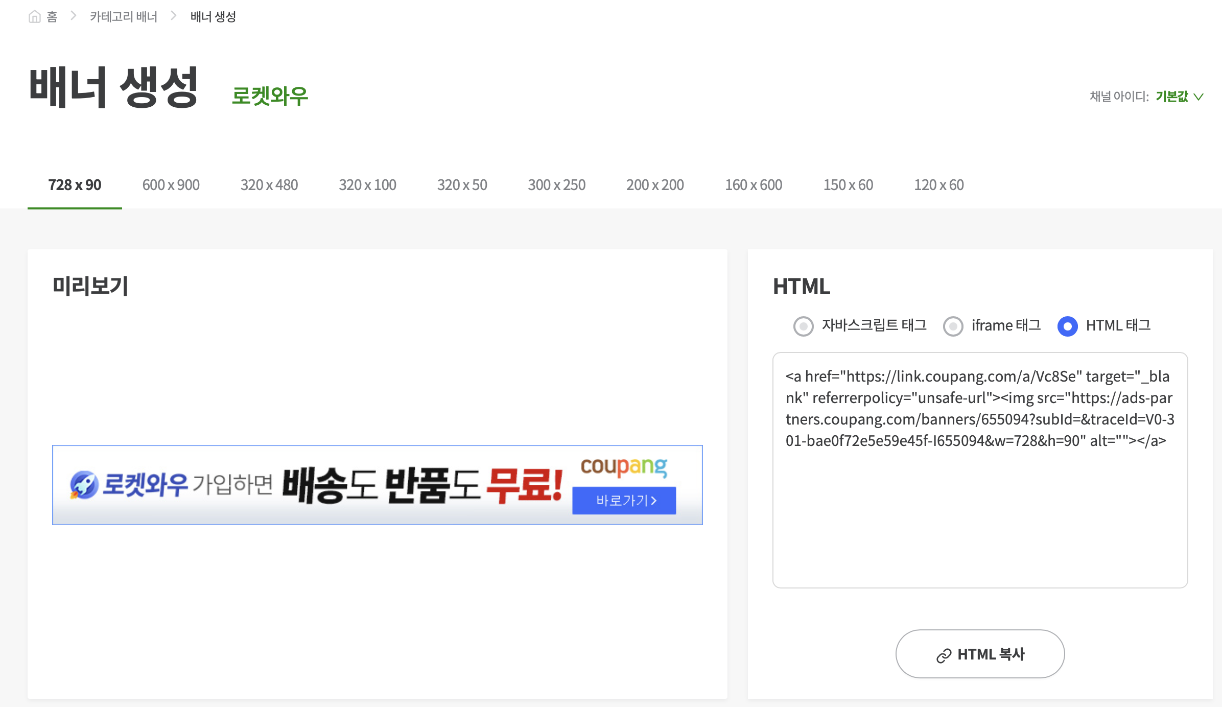Select the 160 x 600 size tab
The height and width of the screenshot is (707, 1222).
tap(753, 185)
